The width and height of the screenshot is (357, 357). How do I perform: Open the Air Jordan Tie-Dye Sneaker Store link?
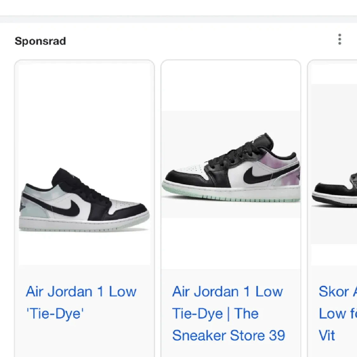tap(228, 314)
